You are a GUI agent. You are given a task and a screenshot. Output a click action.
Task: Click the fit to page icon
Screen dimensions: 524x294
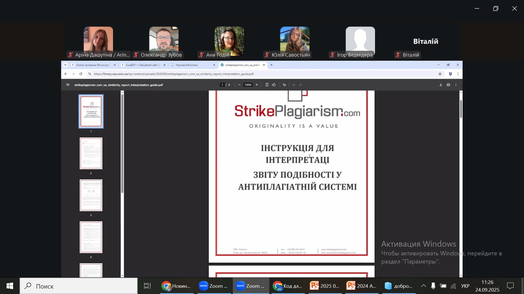(267, 85)
